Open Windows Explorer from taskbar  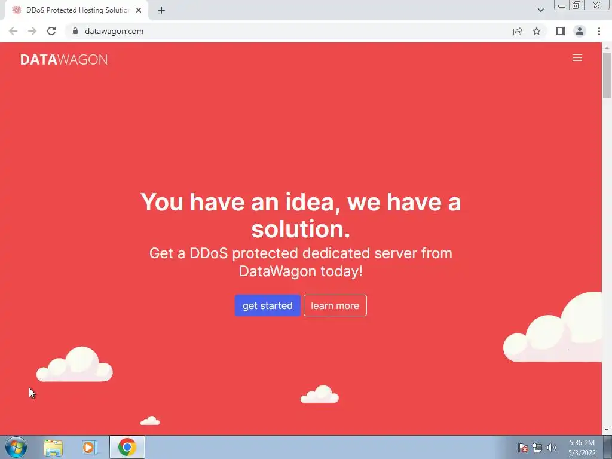tap(53, 448)
